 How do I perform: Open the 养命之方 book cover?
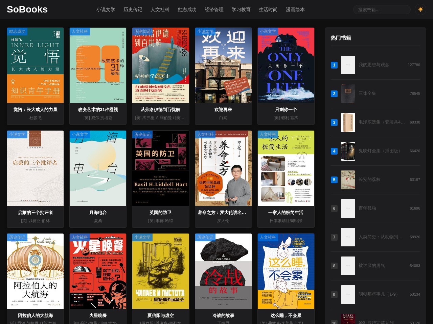[223, 168]
